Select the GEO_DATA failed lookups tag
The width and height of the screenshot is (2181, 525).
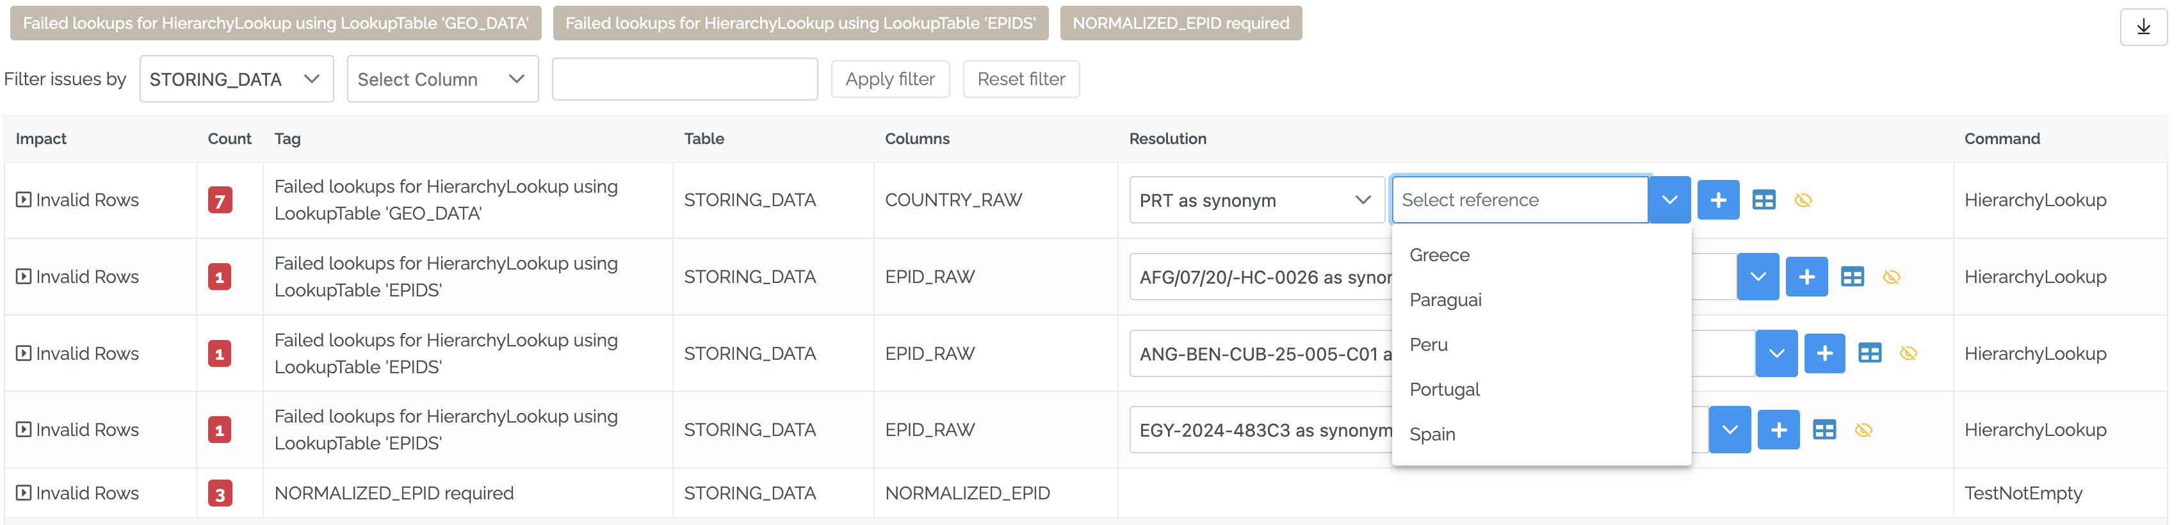coord(275,24)
